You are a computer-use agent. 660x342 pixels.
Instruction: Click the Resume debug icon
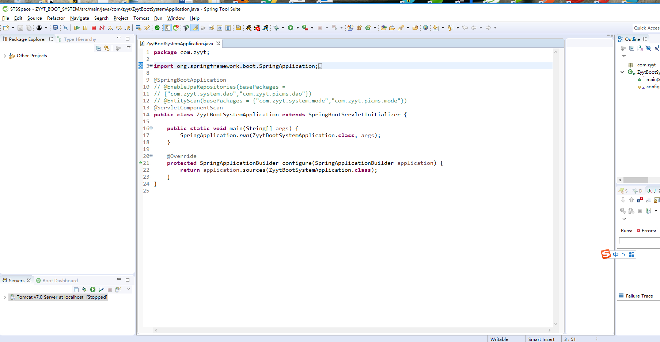click(77, 28)
